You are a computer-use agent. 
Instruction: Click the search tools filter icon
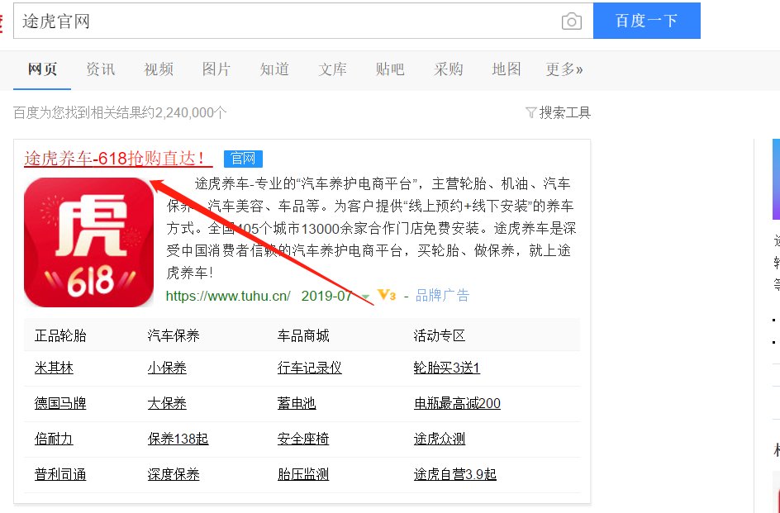[530, 113]
